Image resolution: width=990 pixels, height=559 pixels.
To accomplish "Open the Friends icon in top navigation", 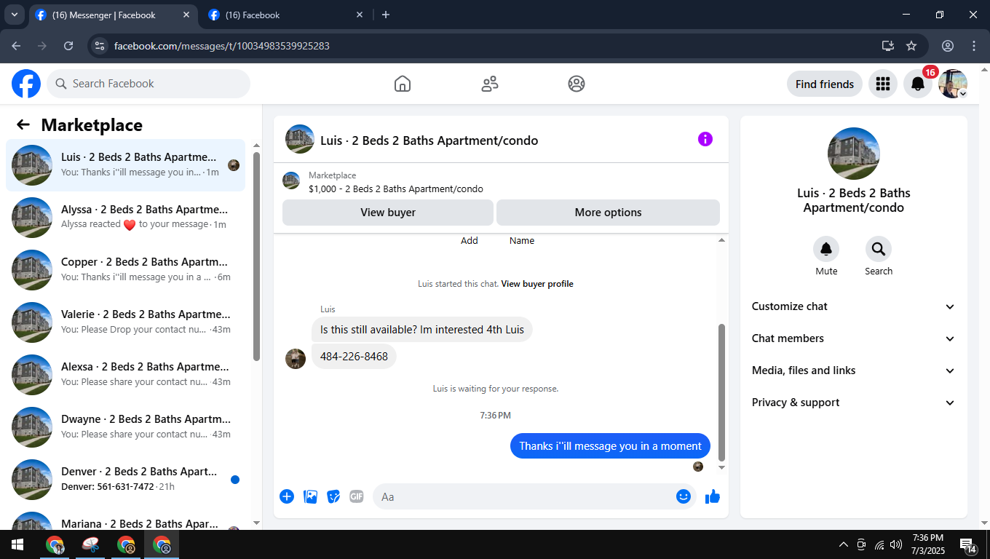I will pos(490,84).
